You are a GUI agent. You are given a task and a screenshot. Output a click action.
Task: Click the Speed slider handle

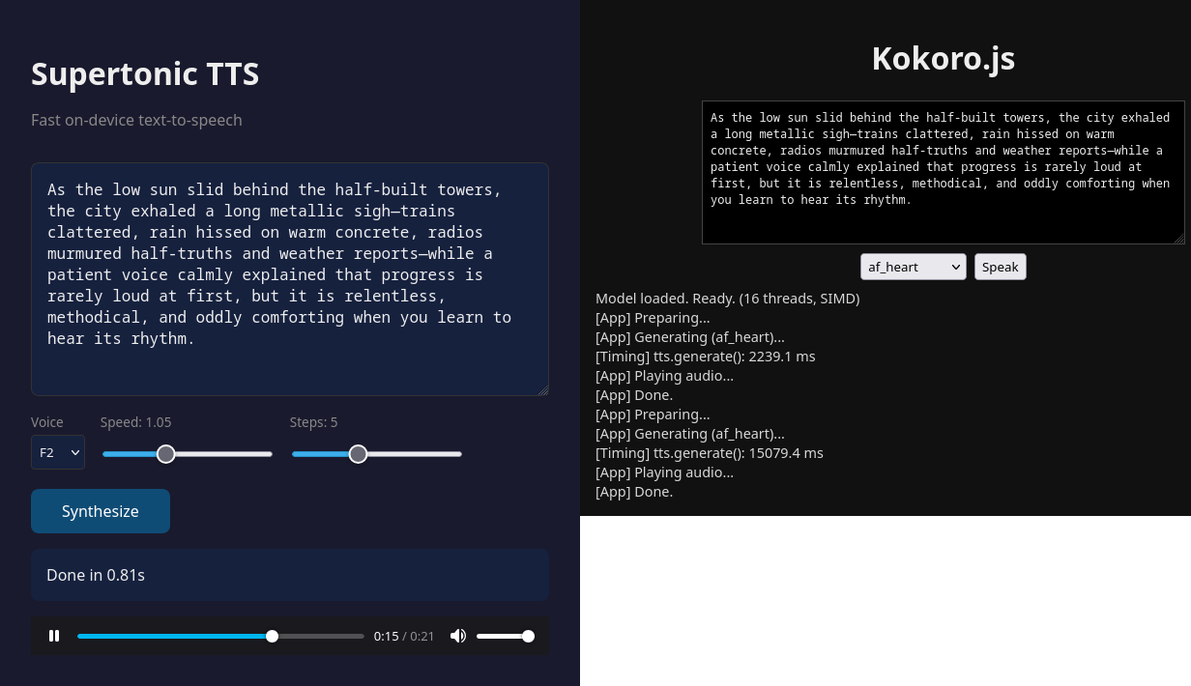click(166, 454)
